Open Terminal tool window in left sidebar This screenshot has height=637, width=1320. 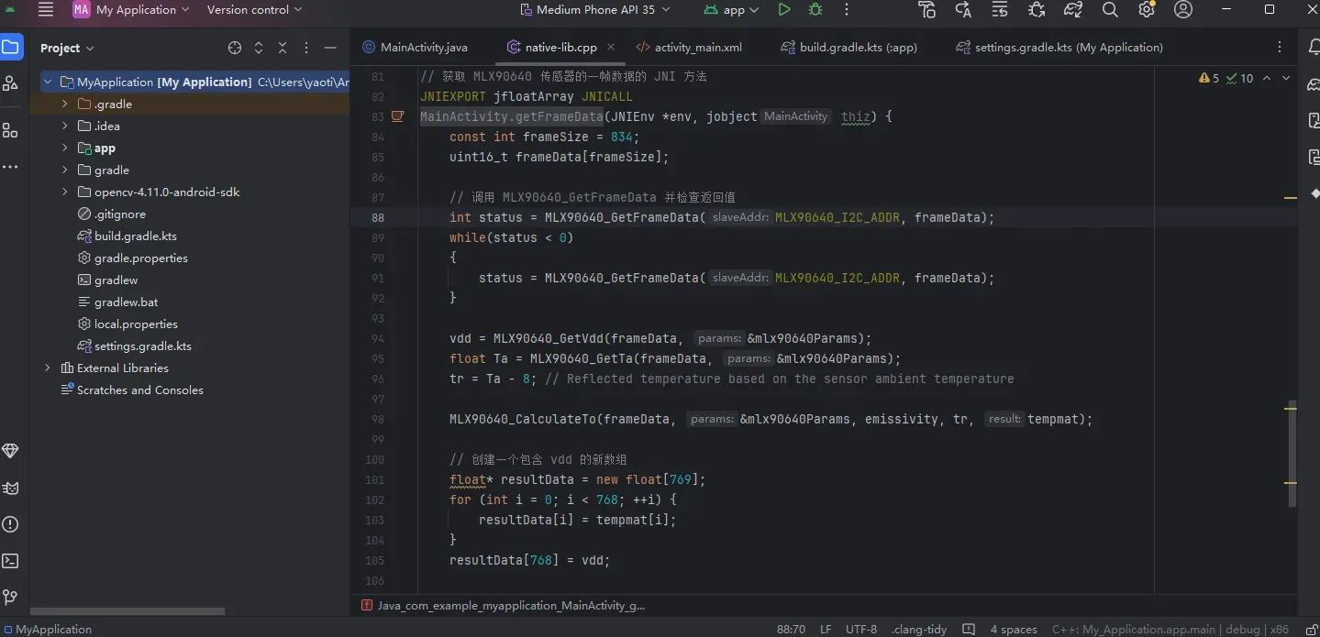click(10, 561)
